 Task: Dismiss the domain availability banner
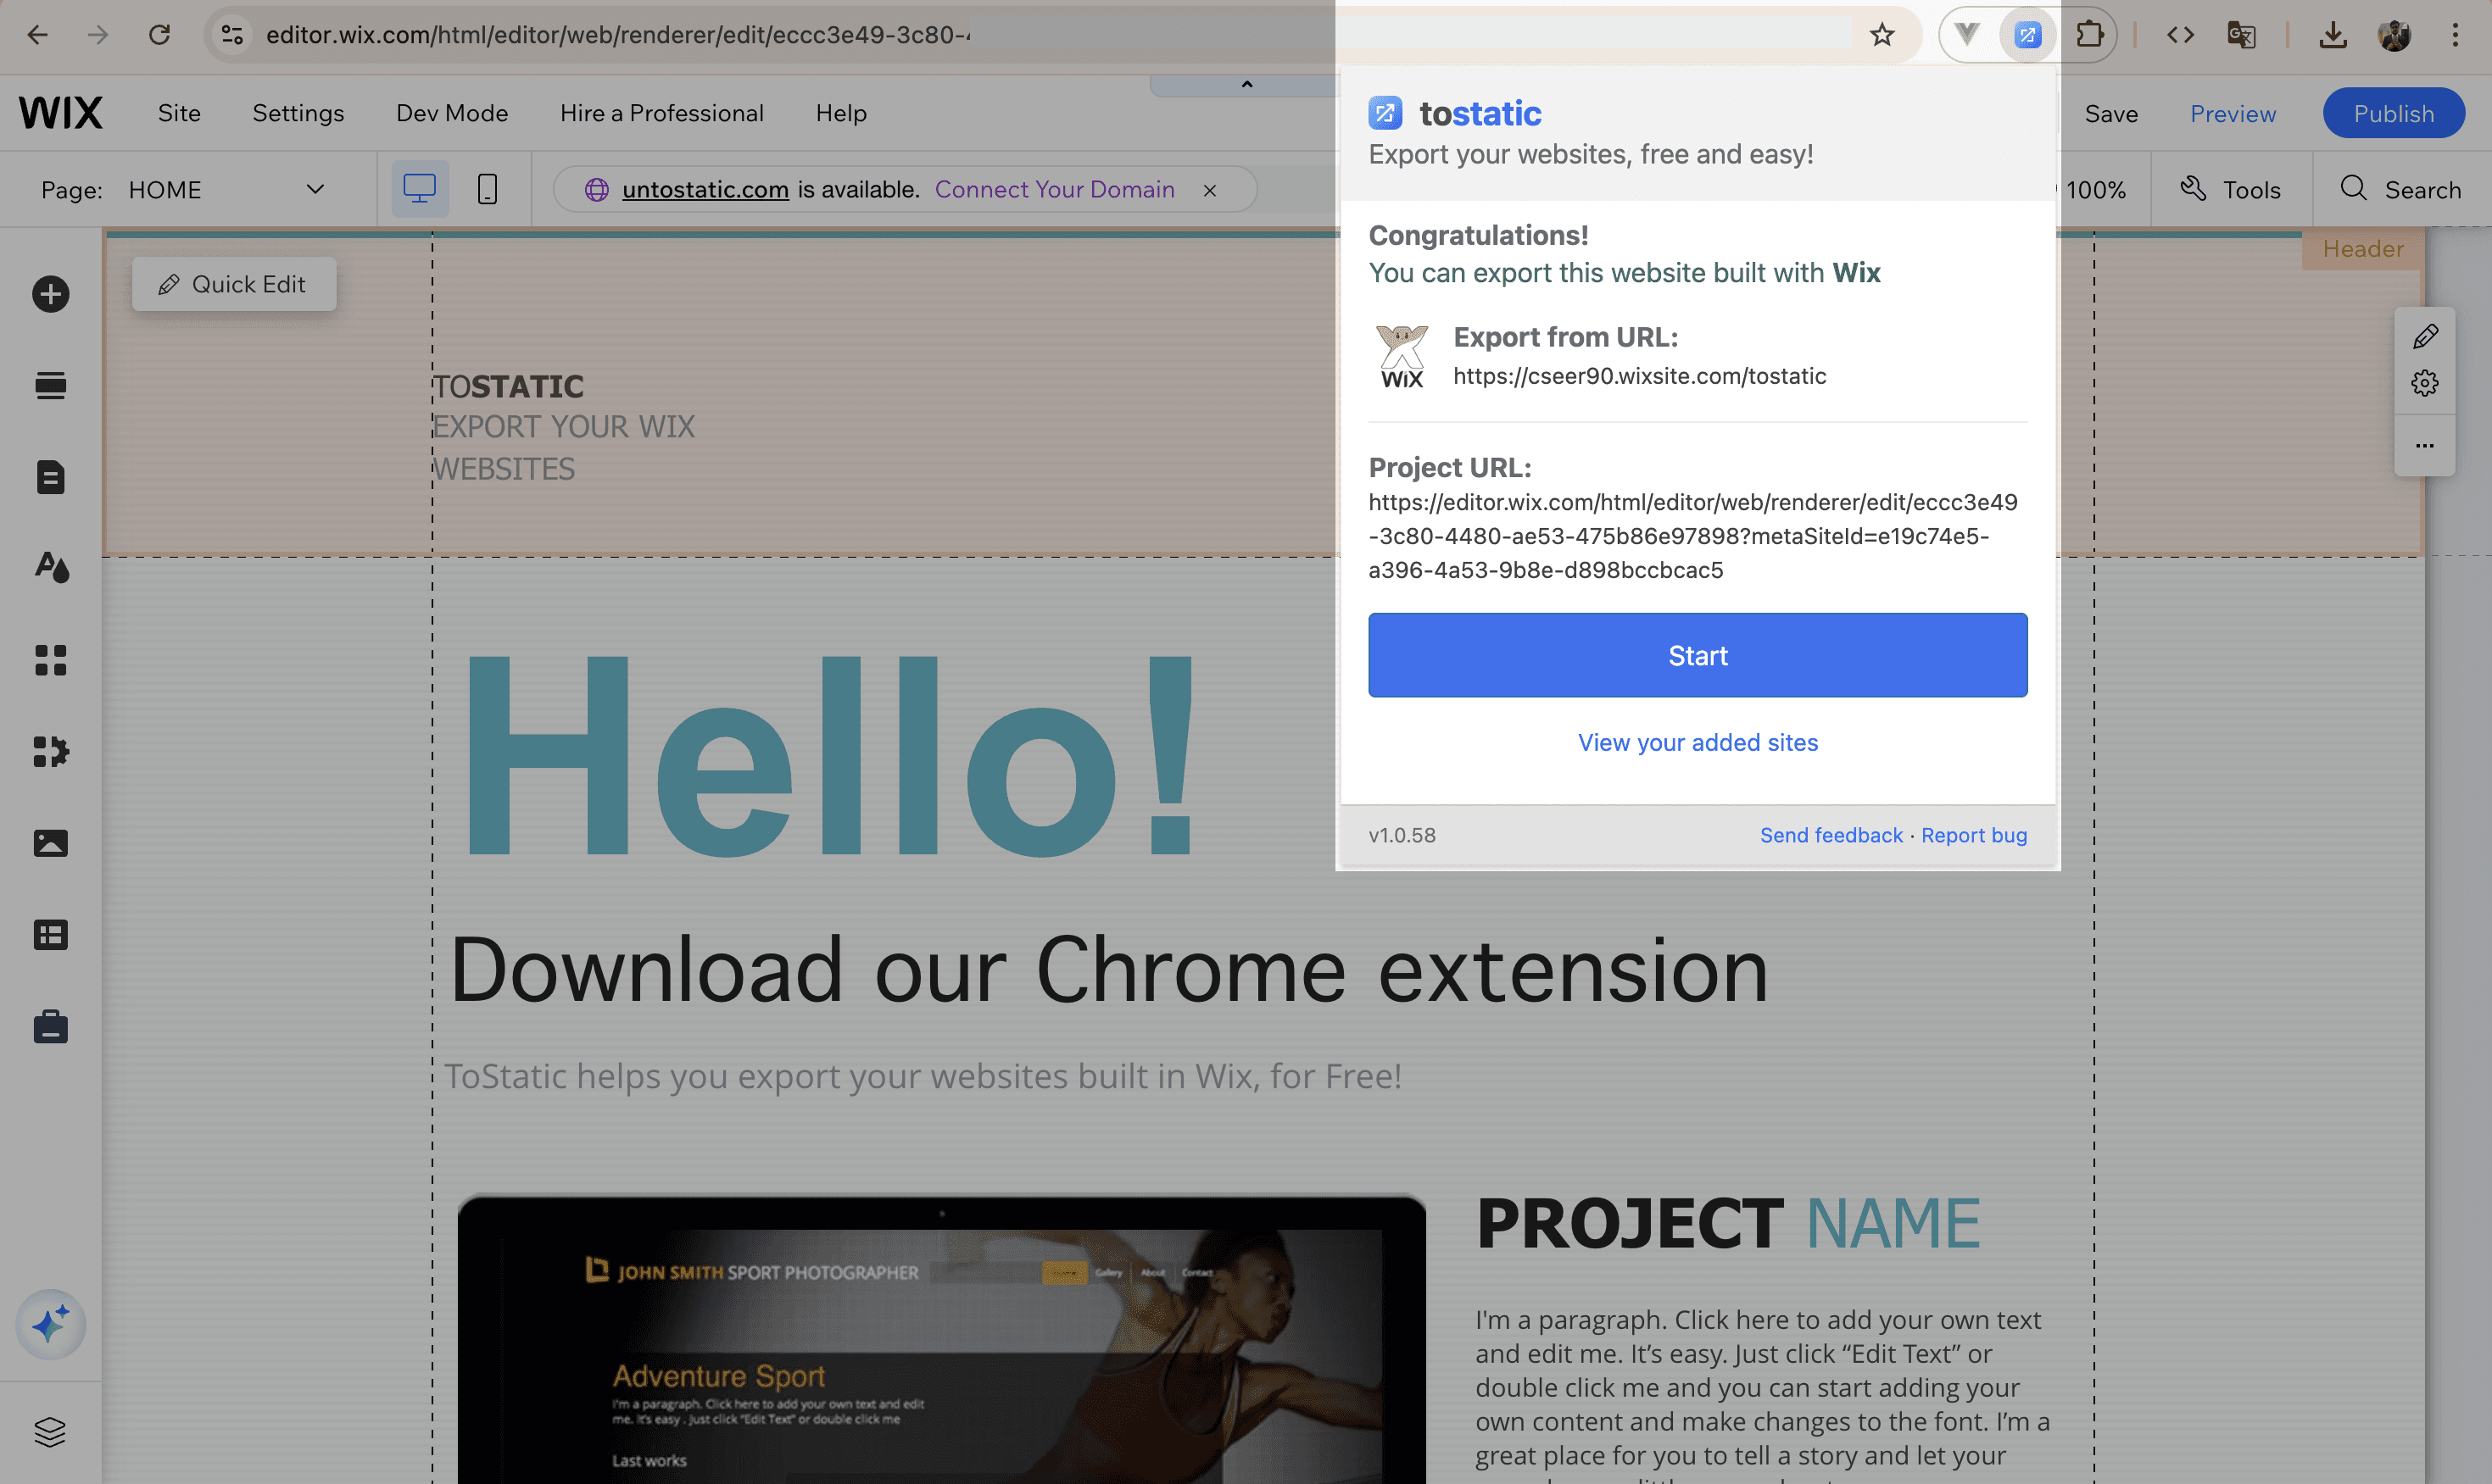[1209, 190]
